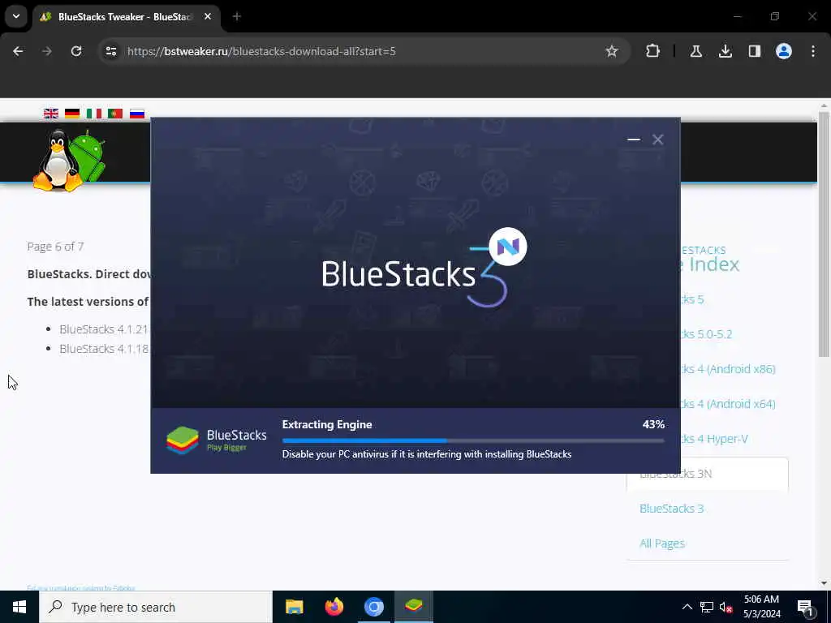Click the muted volume tray icon

(726, 607)
